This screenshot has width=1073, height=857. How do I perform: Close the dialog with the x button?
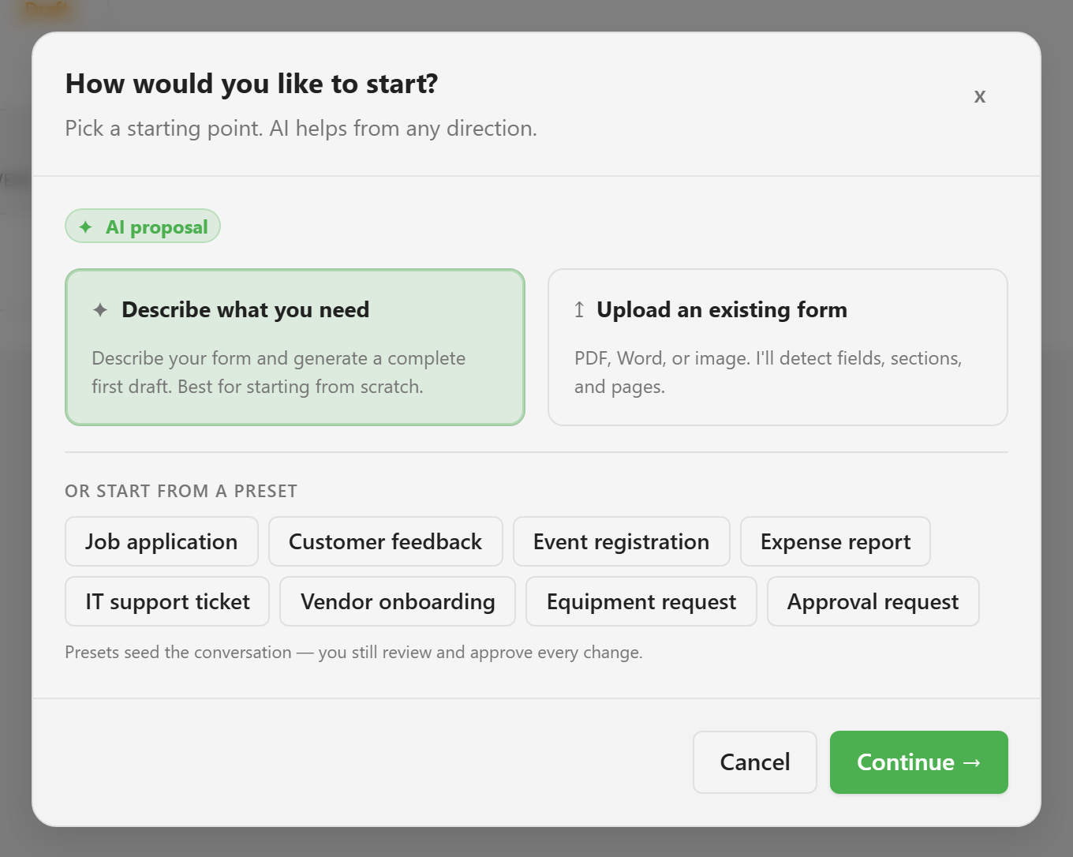coord(979,96)
